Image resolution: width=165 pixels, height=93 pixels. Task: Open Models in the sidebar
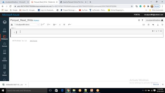pos(5,74)
